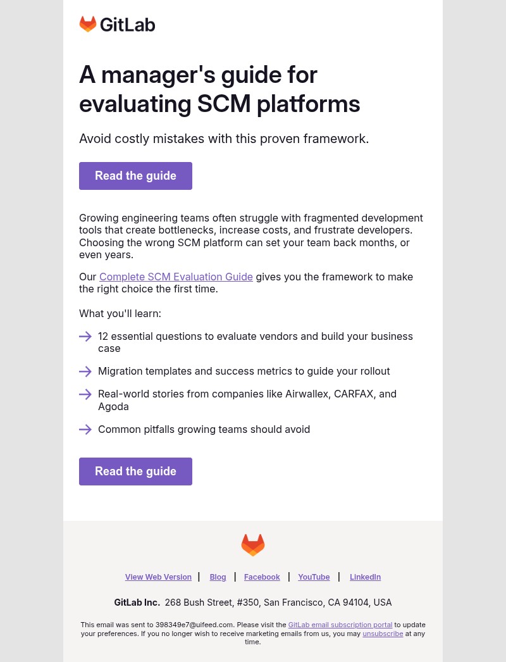Select the arrow icon beside 12 essential questions
This screenshot has width=506, height=662.
point(85,336)
